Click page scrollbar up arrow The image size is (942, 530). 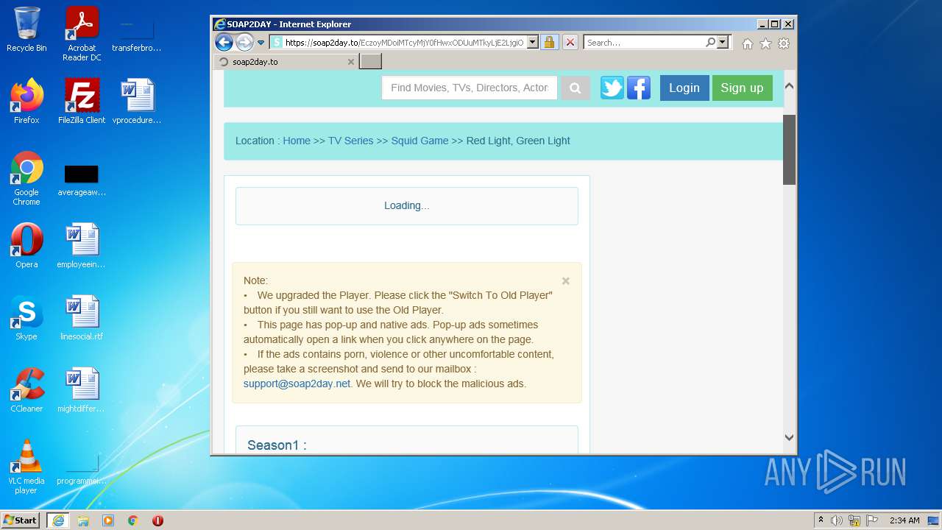pyautogui.click(x=789, y=86)
